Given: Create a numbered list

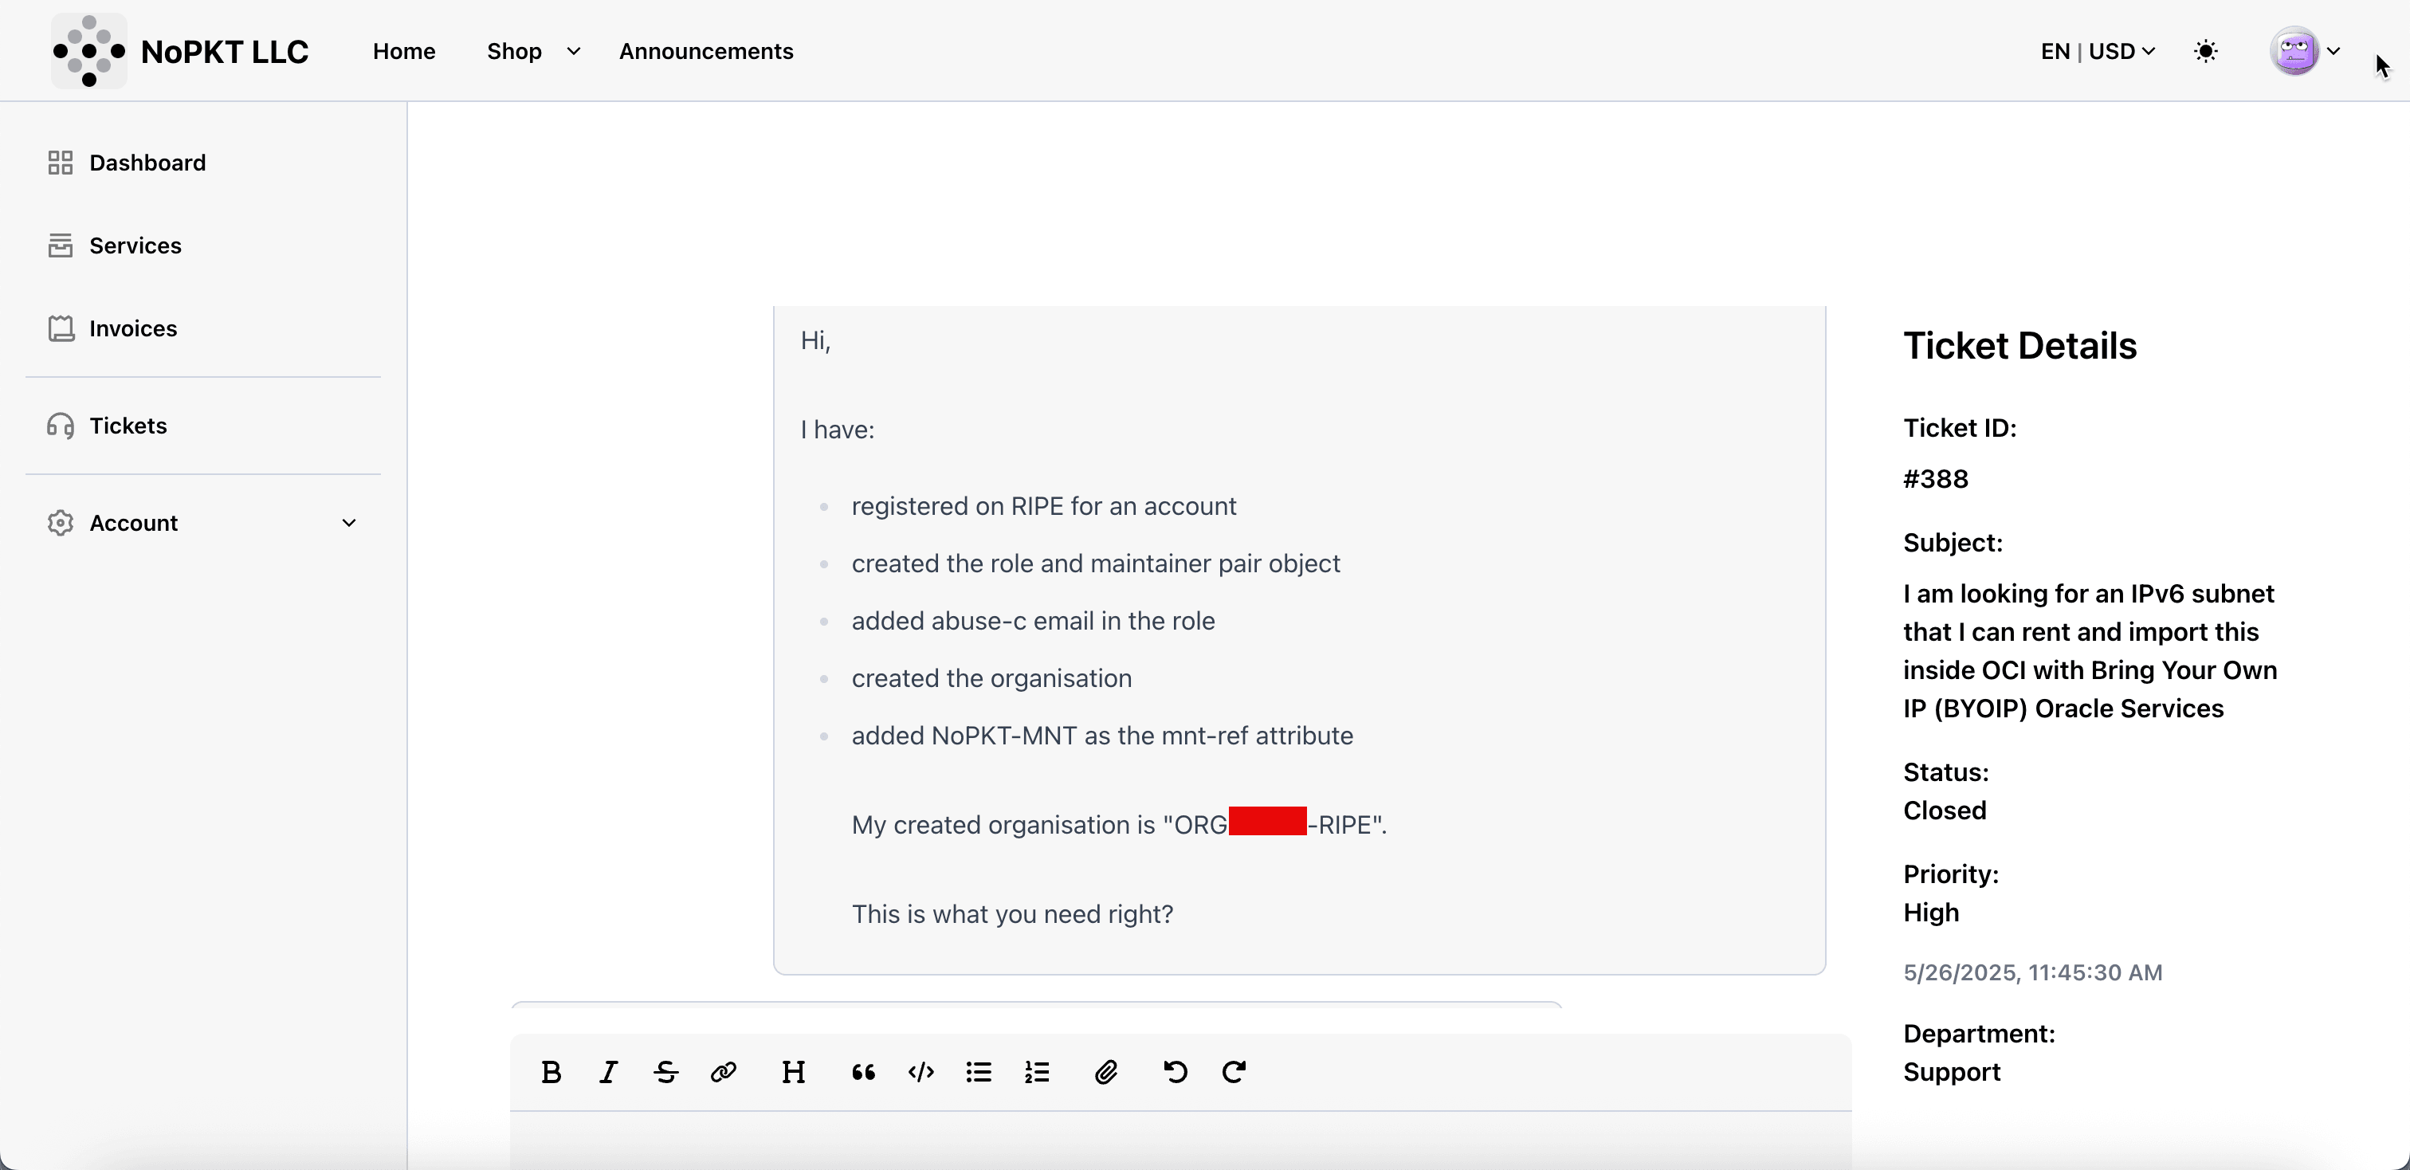Looking at the screenshot, I should (x=1037, y=1072).
